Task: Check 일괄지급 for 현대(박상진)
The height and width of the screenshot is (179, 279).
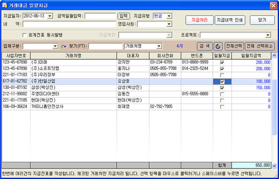Action: click(222, 100)
